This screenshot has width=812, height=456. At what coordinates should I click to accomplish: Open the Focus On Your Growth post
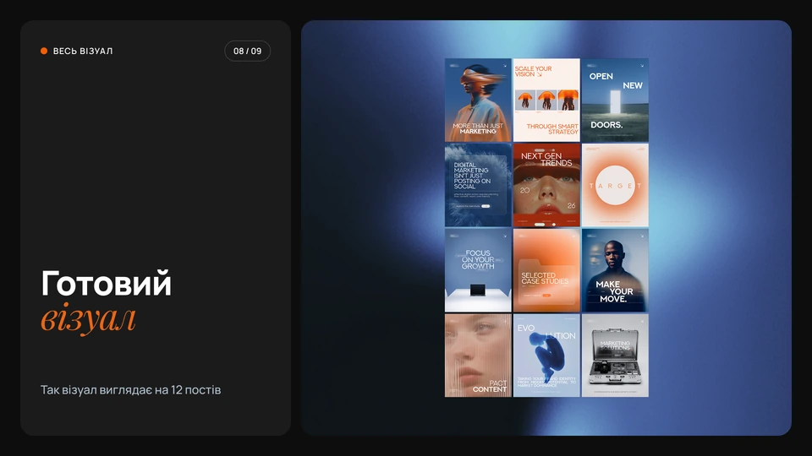click(478, 270)
